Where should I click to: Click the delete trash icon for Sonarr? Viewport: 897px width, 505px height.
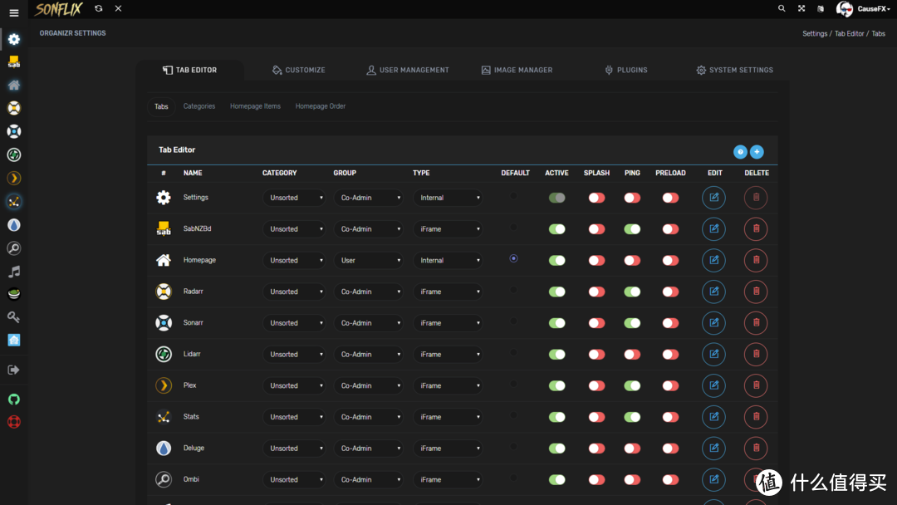[x=756, y=323]
